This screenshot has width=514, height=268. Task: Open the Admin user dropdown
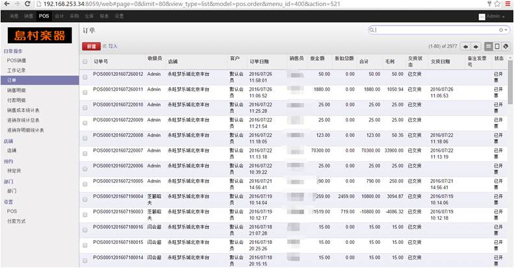[496, 16]
